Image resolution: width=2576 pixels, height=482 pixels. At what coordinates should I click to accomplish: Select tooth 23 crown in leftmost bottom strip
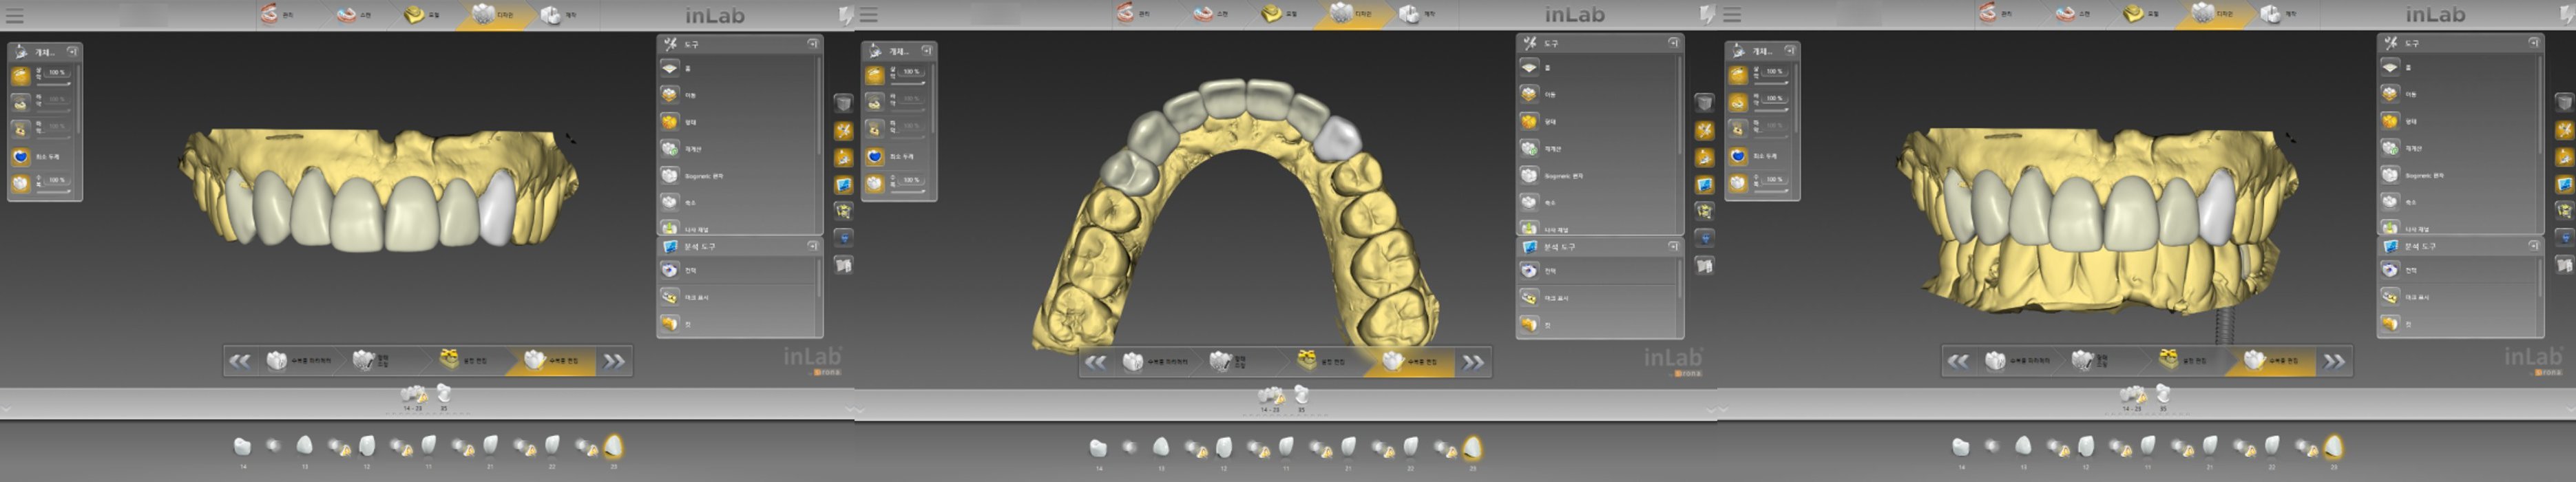coord(614,446)
